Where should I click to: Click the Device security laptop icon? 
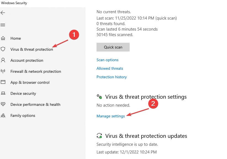coord(3,93)
